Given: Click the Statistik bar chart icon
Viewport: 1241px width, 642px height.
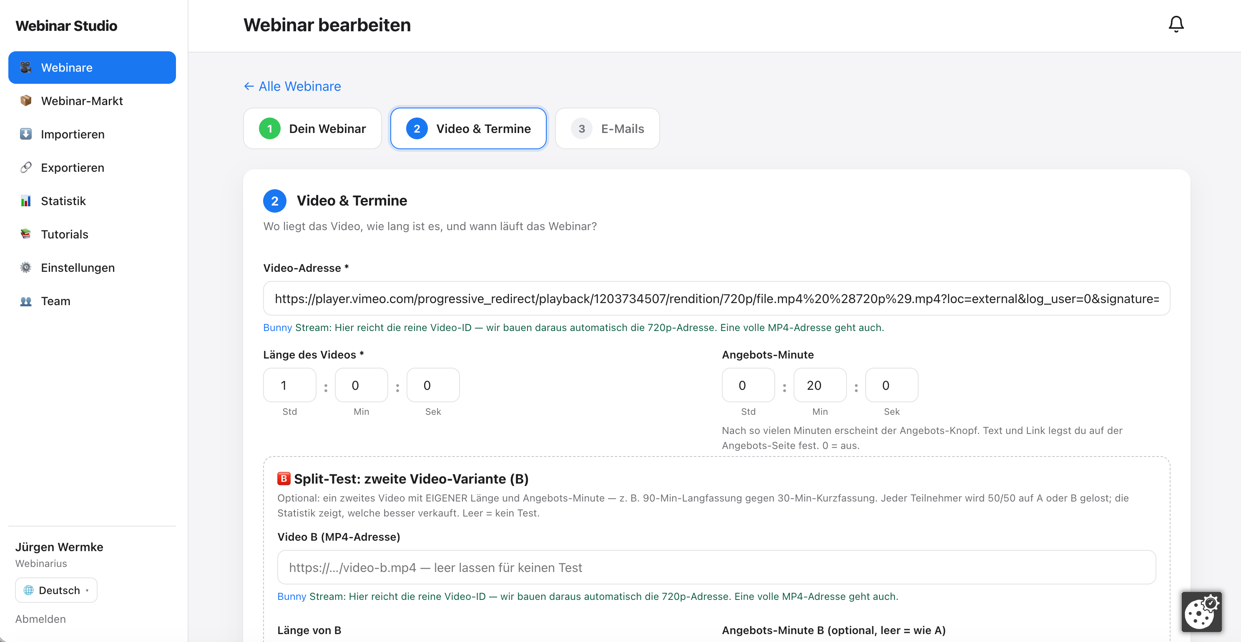Looking at the screenshot, I should [26, 201].
